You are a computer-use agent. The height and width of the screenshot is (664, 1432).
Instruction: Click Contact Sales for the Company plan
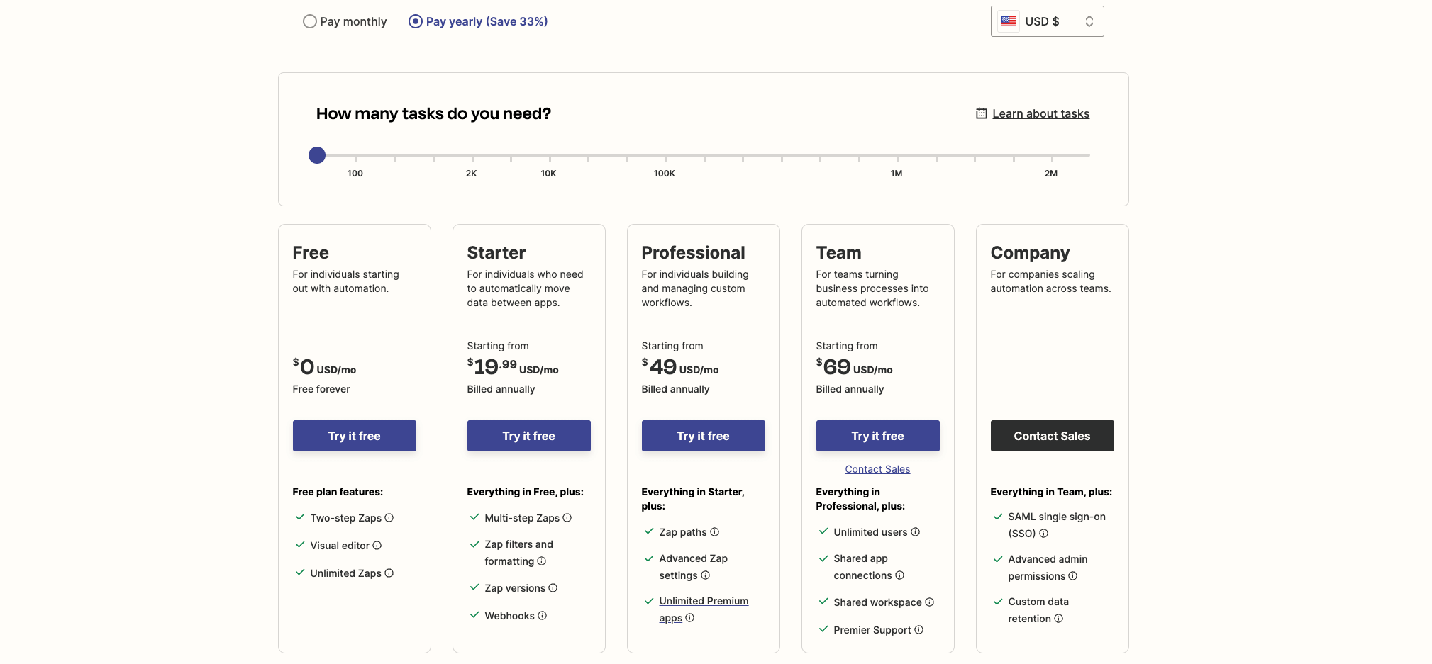[1052, 435]
